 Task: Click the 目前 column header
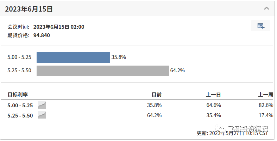157,95
